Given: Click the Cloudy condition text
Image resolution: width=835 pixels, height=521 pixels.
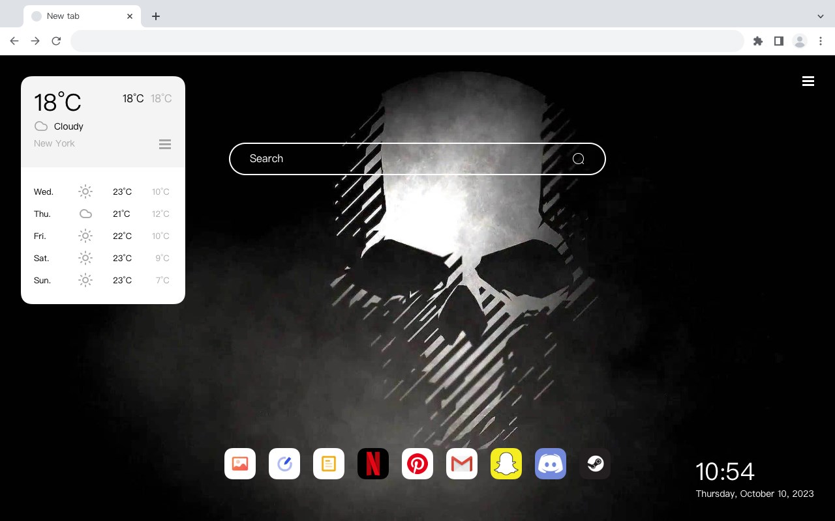Looking at the screenshot, I should (68, 126).
